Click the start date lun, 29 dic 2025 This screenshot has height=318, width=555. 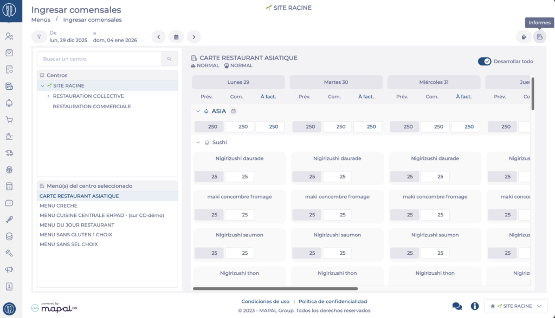68,40
